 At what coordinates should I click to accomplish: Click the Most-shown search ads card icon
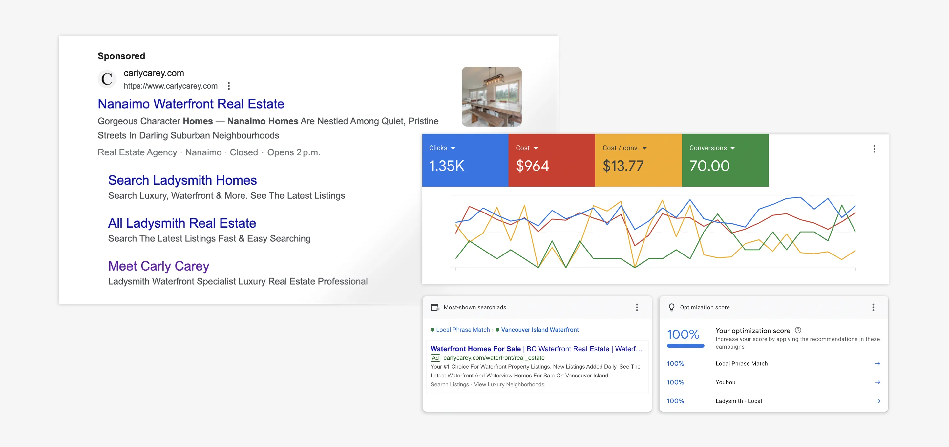coord(435,307)
